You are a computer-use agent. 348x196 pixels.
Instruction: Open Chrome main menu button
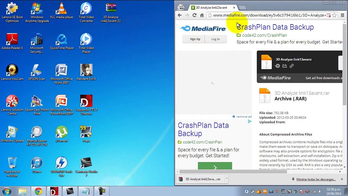tap(342, 15)
